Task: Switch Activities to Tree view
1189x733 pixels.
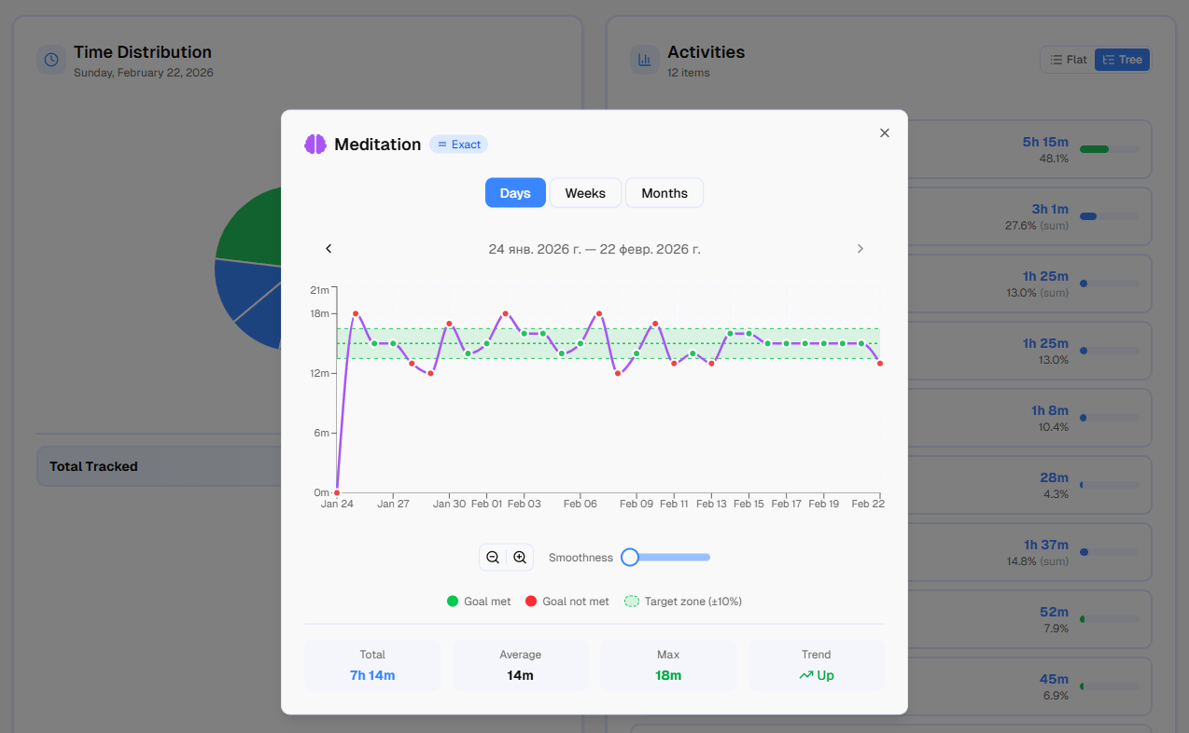Action: pos(1122,60)
